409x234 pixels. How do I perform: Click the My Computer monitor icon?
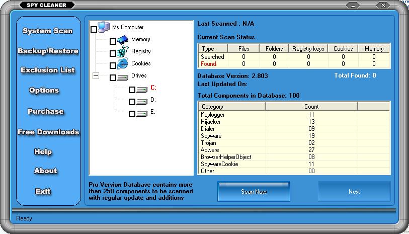[104, 27]
